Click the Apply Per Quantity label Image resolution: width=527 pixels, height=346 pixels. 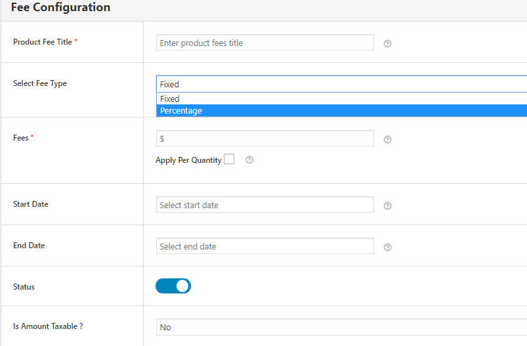(x=188, y=160)
